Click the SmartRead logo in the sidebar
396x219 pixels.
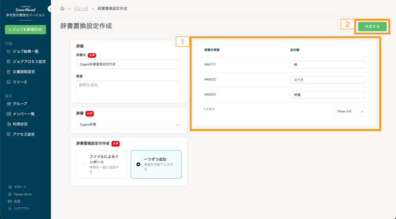(x=25, y=9)
